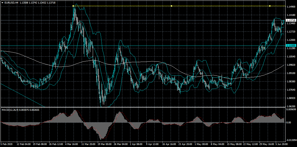Select the middle anchor handle of yellow line
This screenshot has width=297, height=147.
tap(171, 6)
